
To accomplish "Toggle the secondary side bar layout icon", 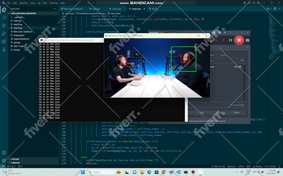I will click(x=253, y=3).
